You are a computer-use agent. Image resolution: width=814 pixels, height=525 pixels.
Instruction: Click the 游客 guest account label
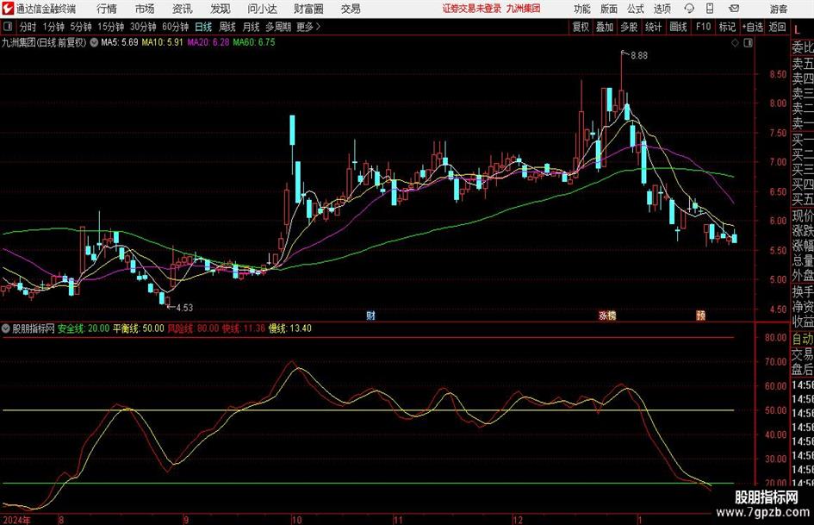coord(779,9)
